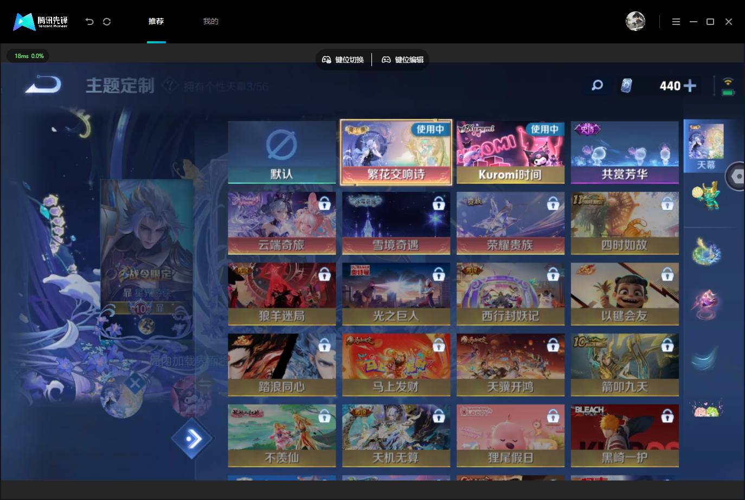Click the blue card ticket icon

point(626,86)
